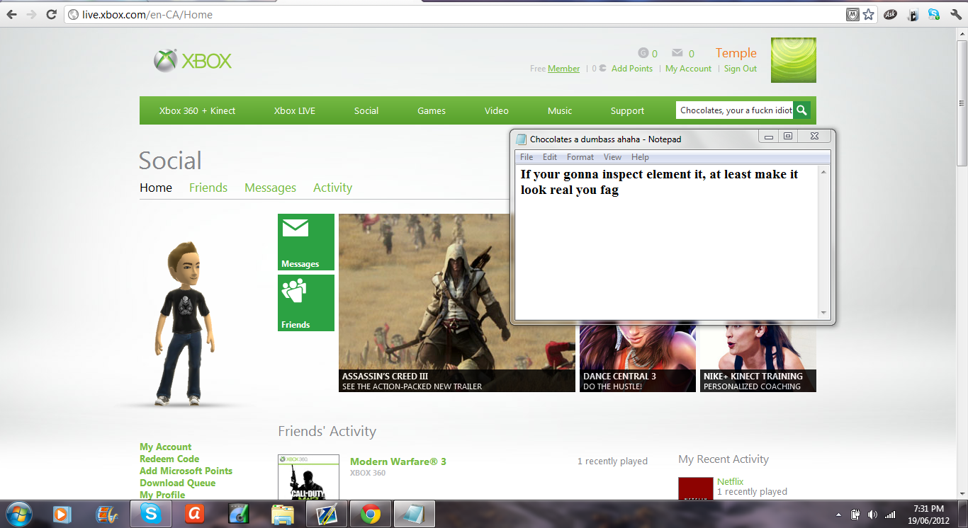
Task: Click inside the Notepad text area
Action: point(666,241)
